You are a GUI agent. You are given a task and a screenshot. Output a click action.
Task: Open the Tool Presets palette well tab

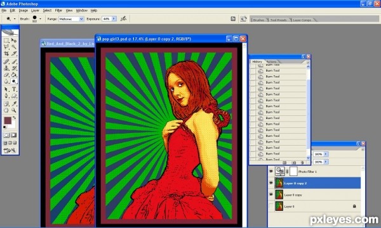278,20
